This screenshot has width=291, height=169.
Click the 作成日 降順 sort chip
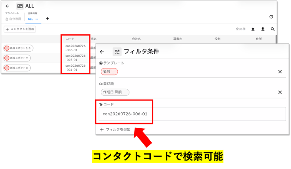click(115, 92)
